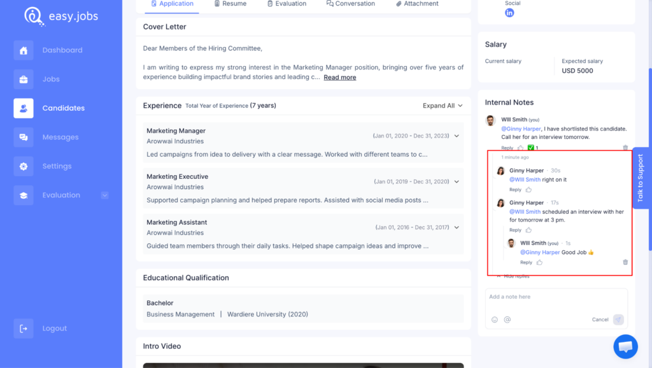652x368 pixels.
Task: Open the Settings gear icon
Action: pos(24,166)
